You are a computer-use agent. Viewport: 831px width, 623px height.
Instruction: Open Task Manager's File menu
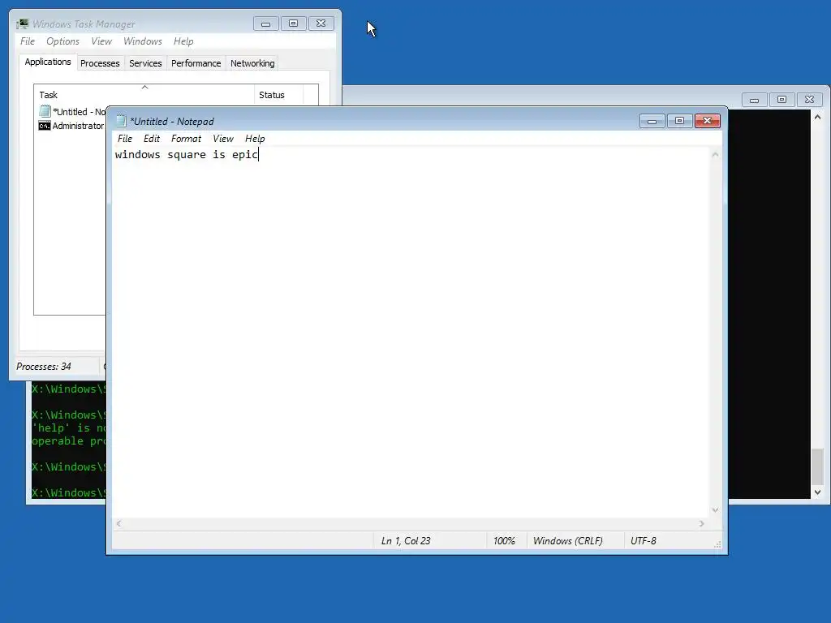[x=28, y=41]
